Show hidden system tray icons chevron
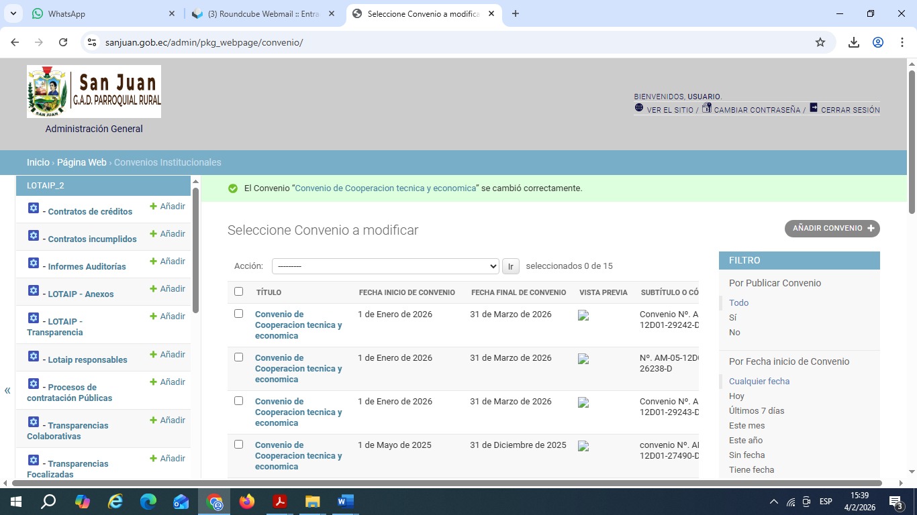917x515 pixels. [x=773, y=502]
